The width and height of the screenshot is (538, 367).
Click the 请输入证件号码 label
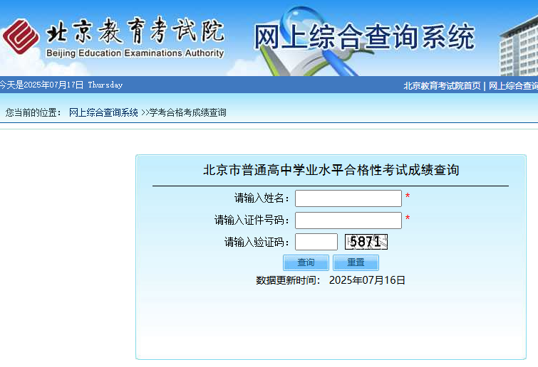tap(252, 220)
